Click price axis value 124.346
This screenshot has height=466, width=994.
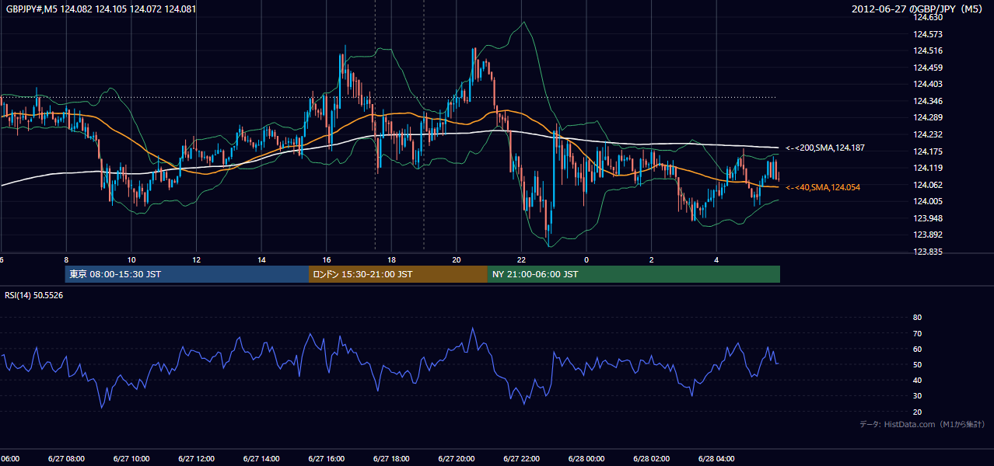click(927, 101)
